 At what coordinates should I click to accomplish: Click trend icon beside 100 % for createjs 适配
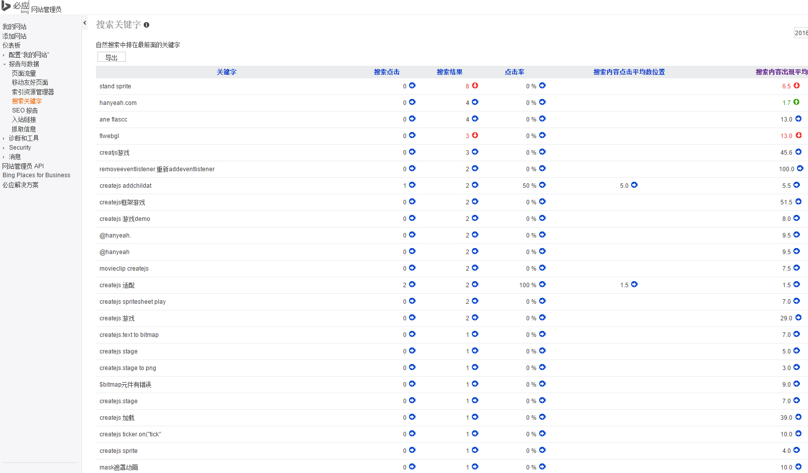tap(542, 285)
